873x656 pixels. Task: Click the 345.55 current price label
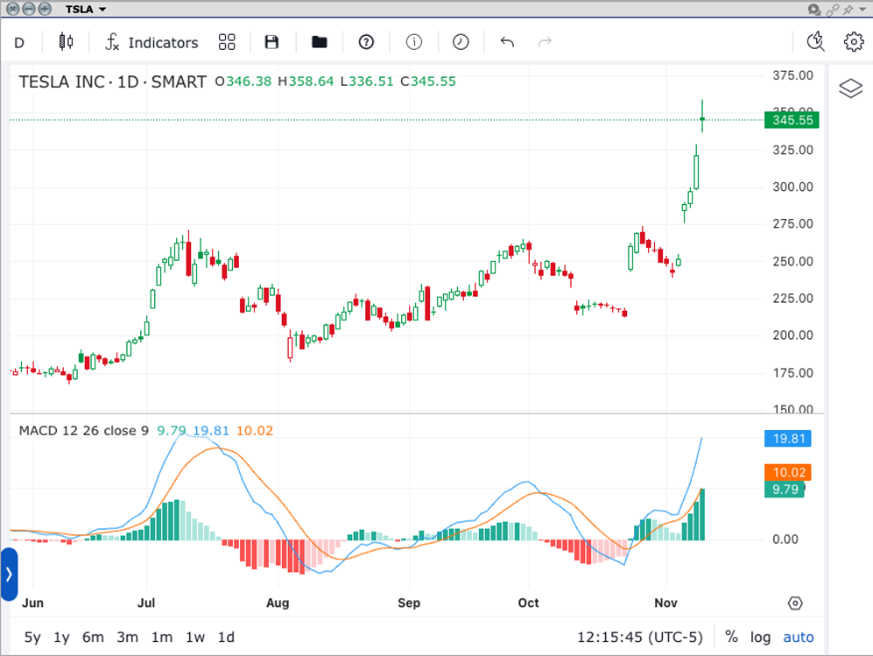point(792,120)
